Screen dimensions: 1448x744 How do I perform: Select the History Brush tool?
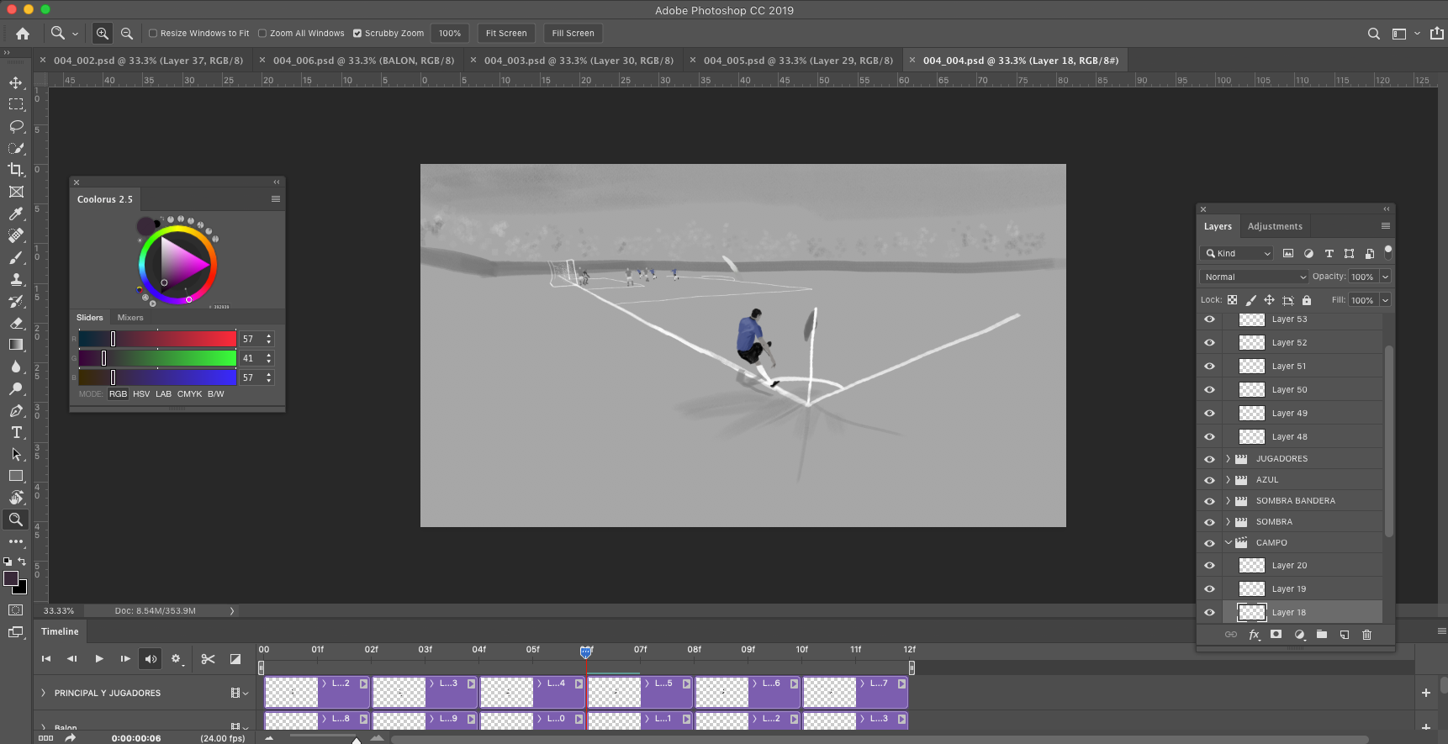16,301
